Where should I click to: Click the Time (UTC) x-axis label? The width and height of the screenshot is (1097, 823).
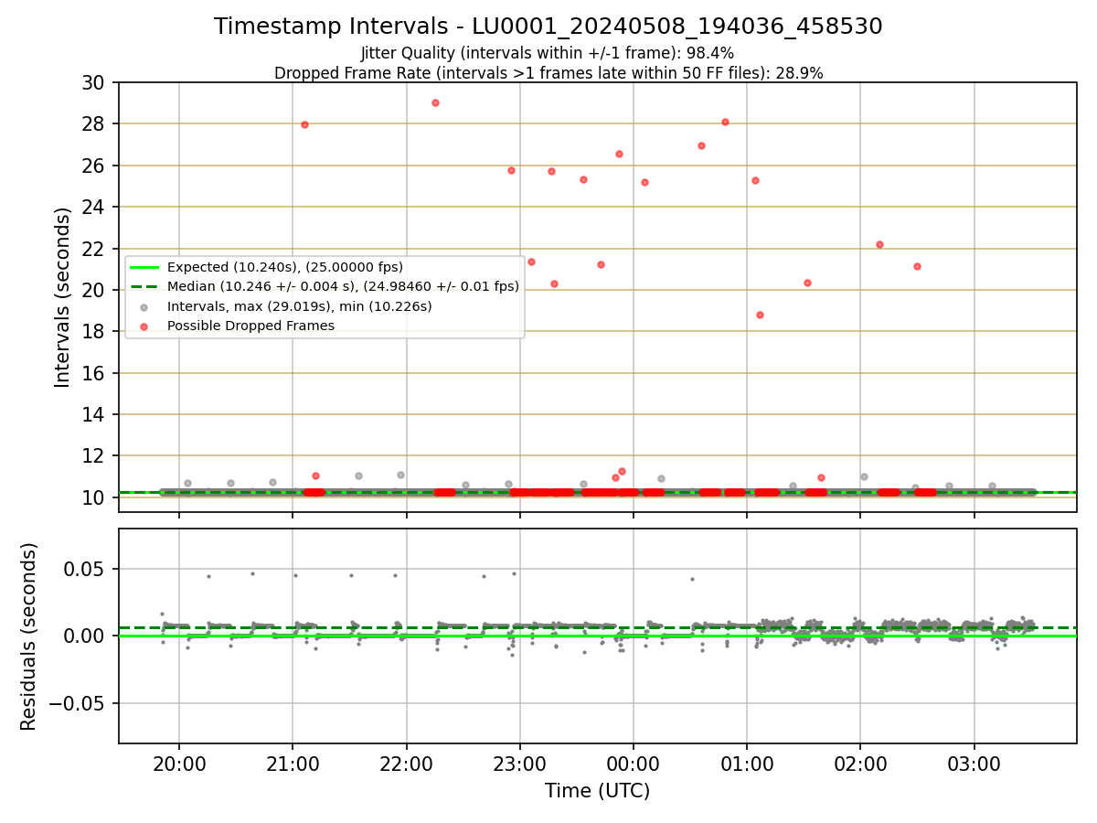(598, 791)
